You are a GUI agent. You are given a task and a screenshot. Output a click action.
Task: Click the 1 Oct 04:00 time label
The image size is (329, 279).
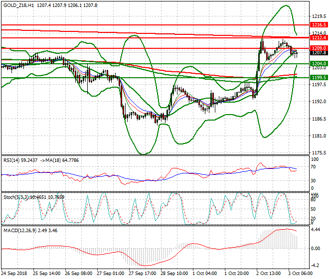[x=204, y=274]
